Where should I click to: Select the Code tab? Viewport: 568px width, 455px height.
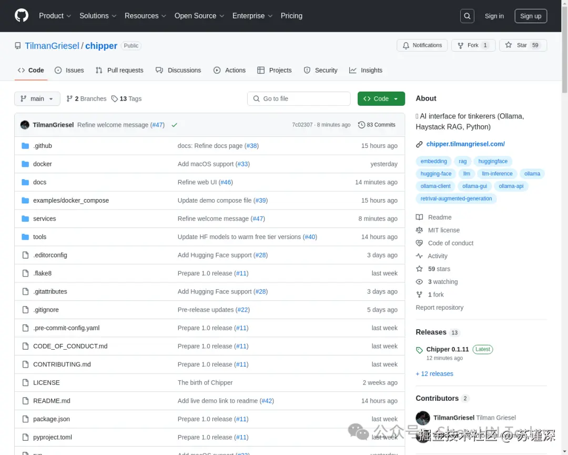click(31, 71)
